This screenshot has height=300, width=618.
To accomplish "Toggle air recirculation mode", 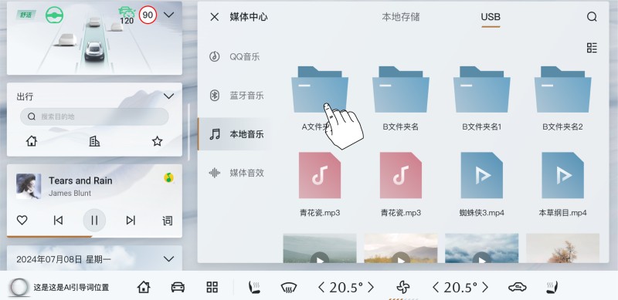I will pos(518,288).
